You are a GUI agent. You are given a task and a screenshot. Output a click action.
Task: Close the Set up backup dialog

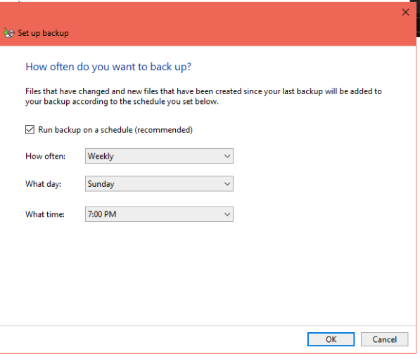(405, 12)
